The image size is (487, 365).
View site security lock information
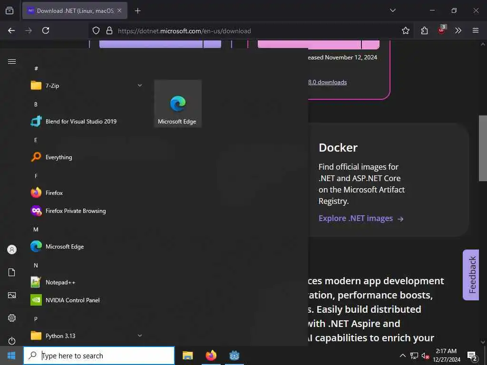coord(109,30)
